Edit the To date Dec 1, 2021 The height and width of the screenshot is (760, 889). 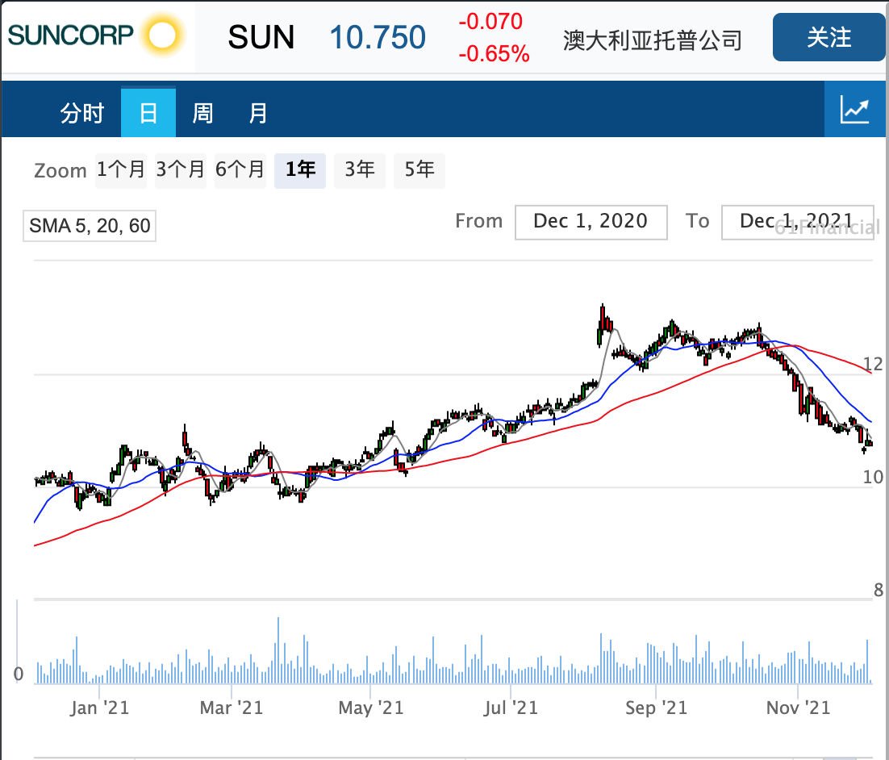pos(797,222)
